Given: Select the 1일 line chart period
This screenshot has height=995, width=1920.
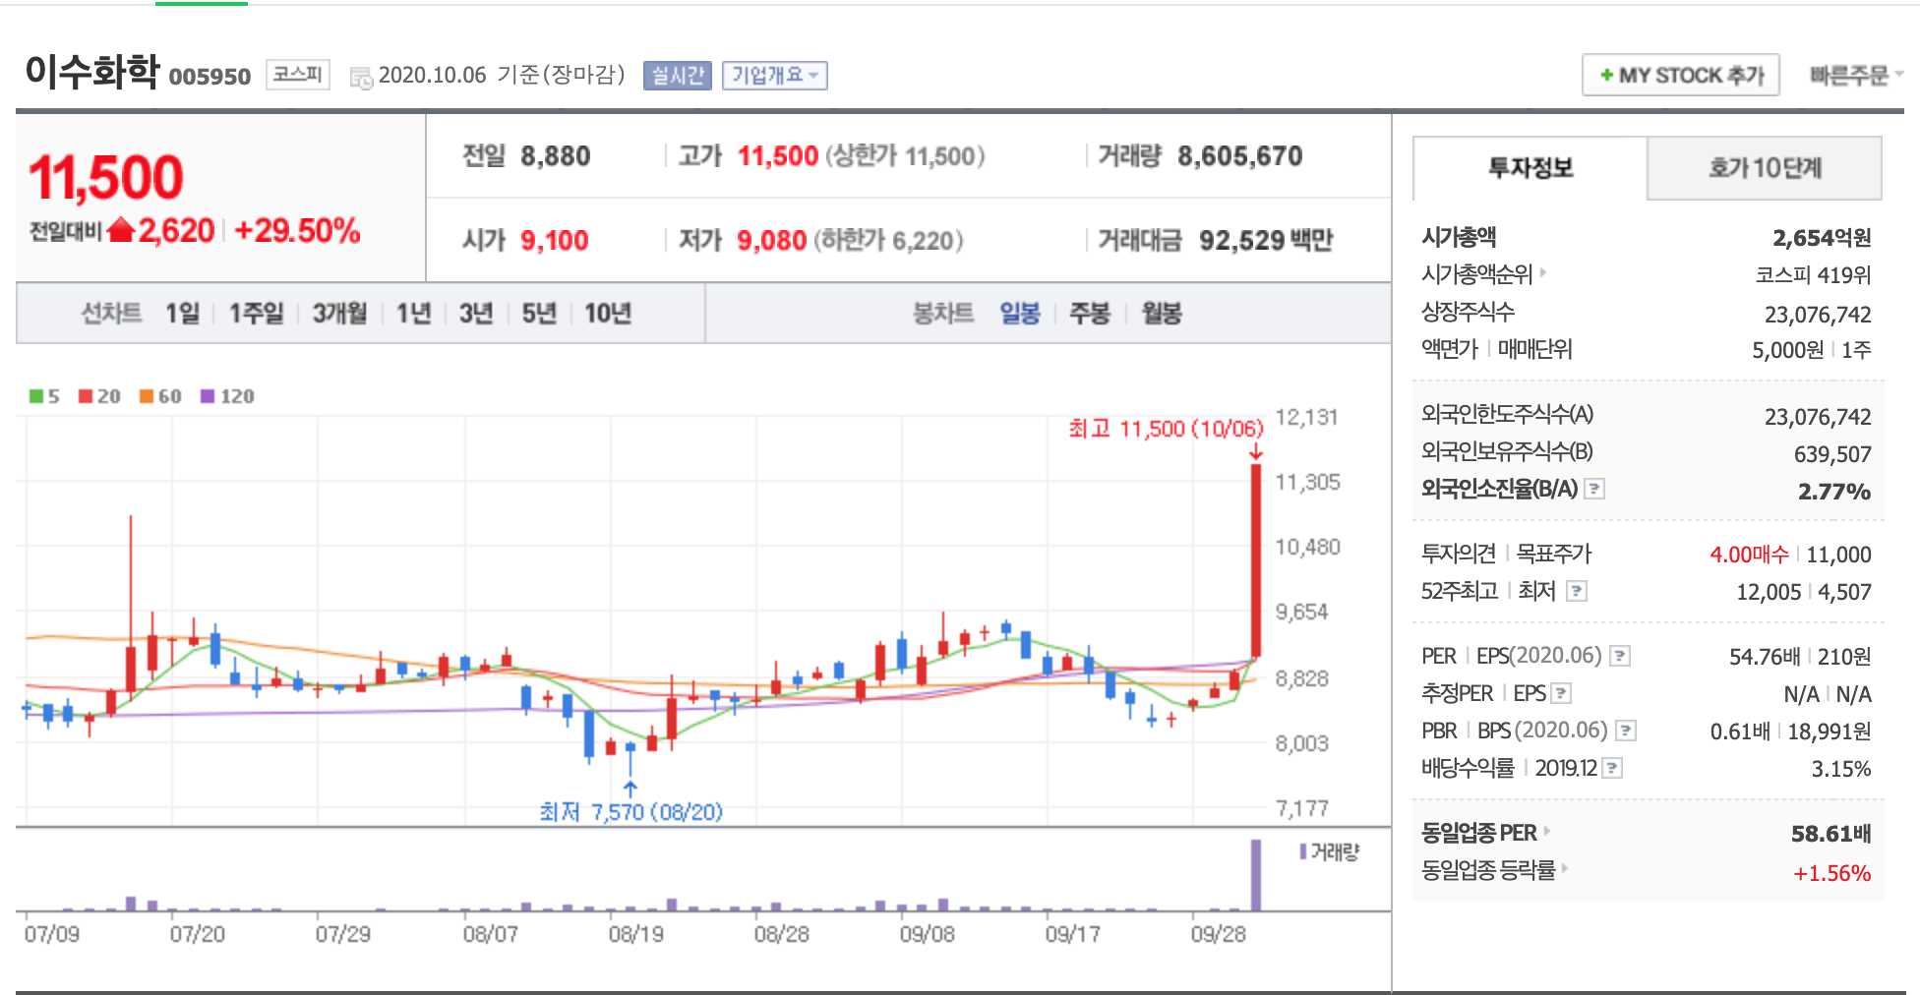Looking at the screenshot, I should pos(182,314).
